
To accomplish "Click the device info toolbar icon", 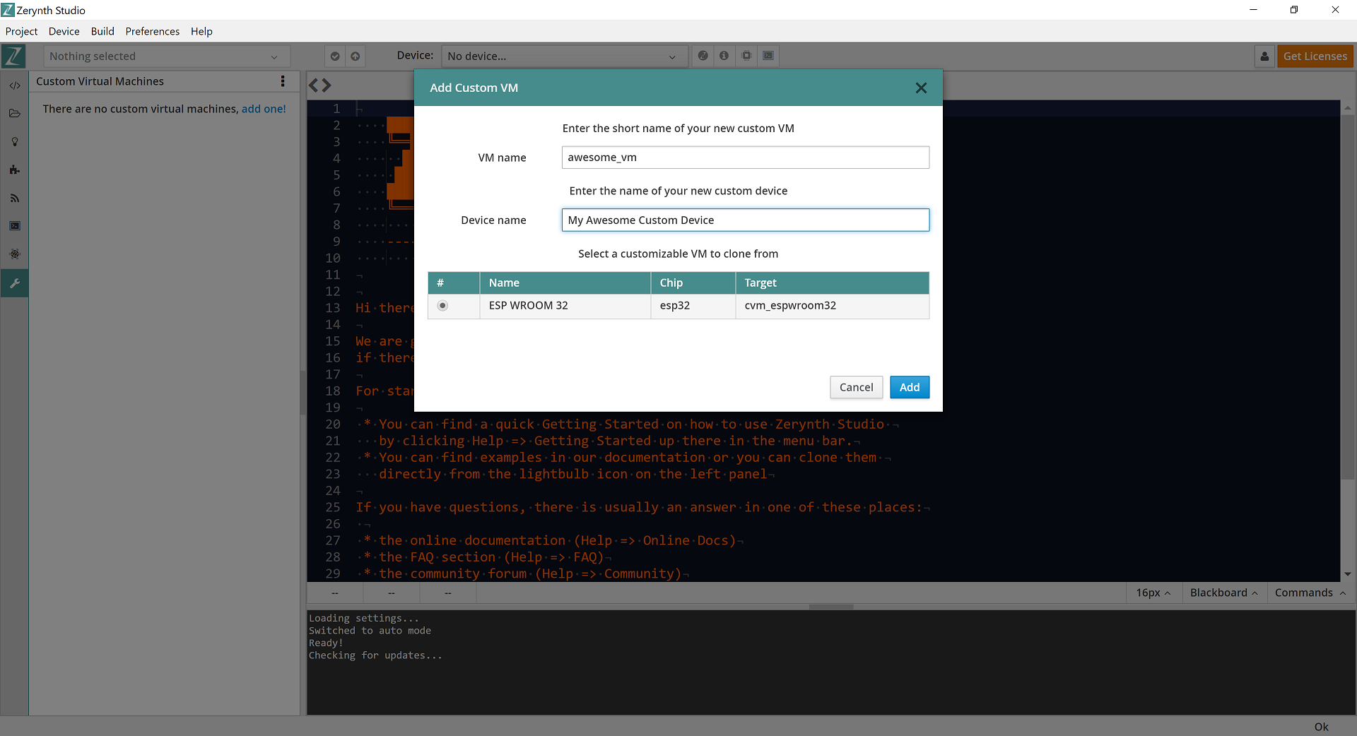I will pyautogui.click(x=724, y=55).
